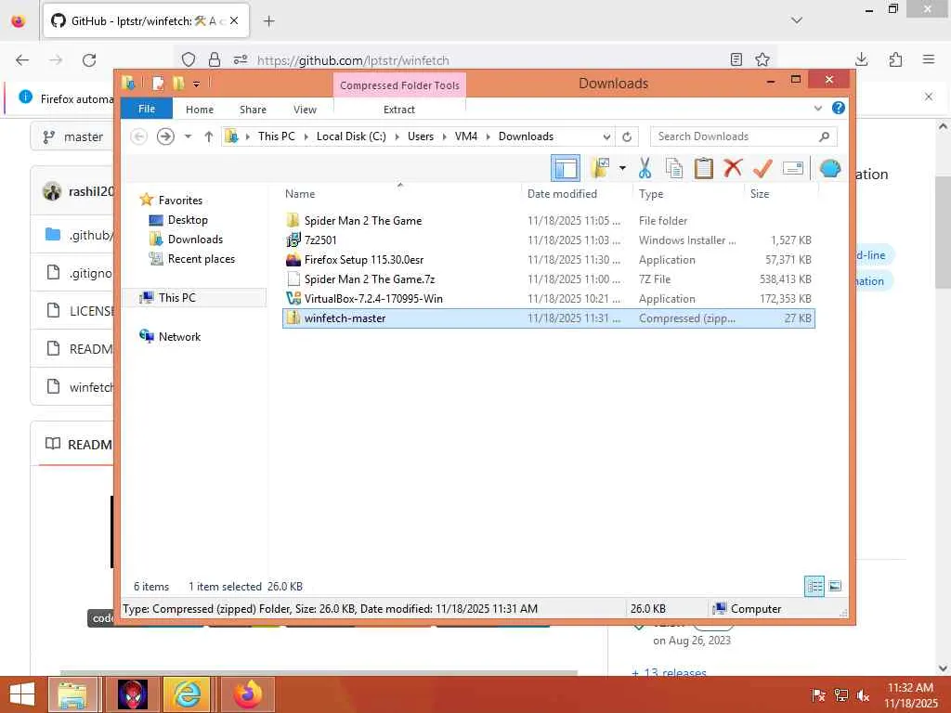Click Local Disk (C:) breadcrumb

(x=351, y=136)
